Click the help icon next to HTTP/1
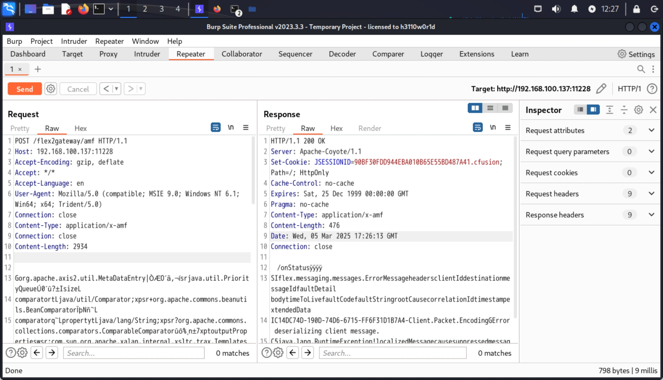The width and height of the screenshot is (663, 380). pyautogui.click(x=652, y=89)
